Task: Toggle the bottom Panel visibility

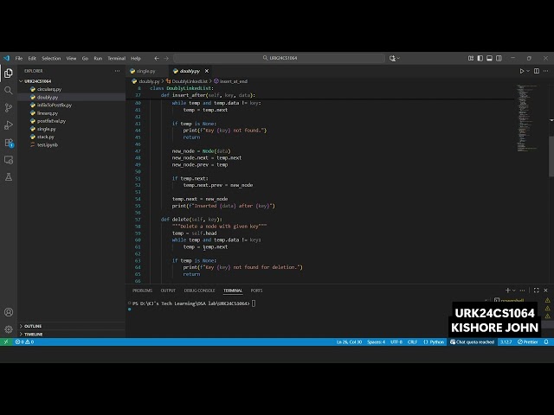Action: pos(489,58)
